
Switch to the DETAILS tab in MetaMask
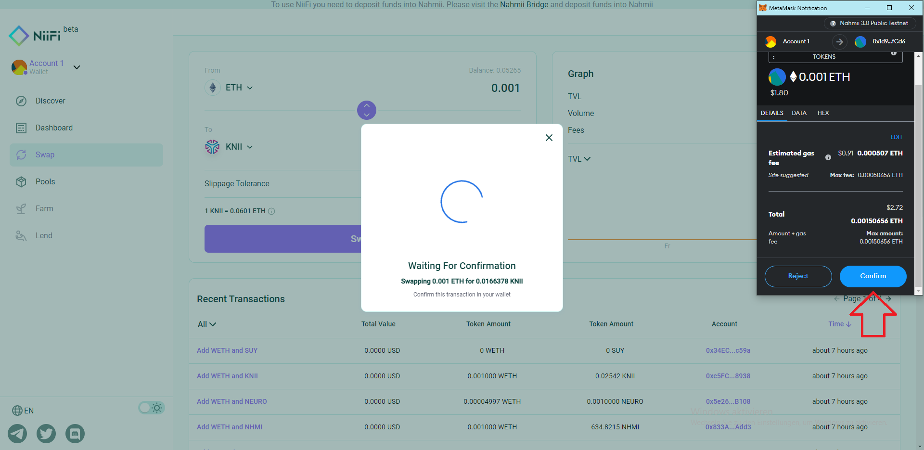(x=772, y=113)
